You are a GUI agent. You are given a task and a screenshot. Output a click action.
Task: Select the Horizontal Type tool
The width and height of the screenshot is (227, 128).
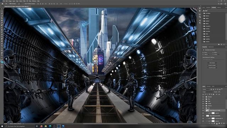2,46
